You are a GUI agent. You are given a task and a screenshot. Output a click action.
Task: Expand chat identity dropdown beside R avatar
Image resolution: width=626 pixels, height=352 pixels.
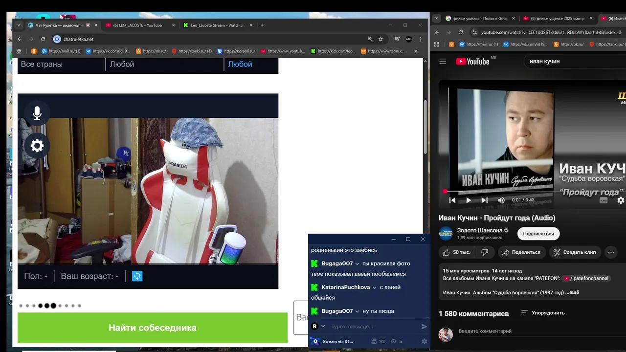[x=323, y=327]
